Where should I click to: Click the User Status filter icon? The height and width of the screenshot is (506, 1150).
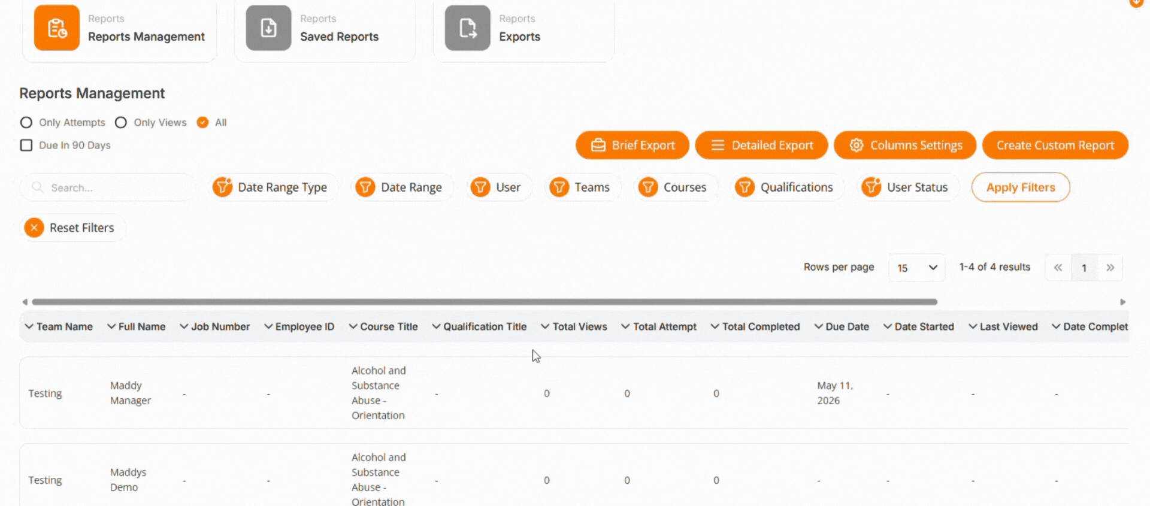point(871,187)
